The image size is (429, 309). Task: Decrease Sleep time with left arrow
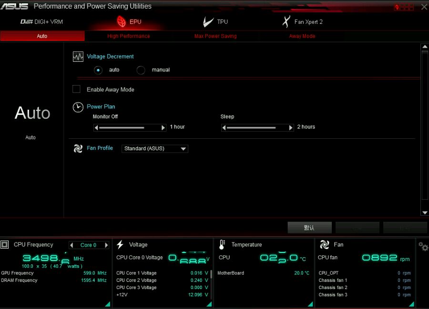point(224,127)
